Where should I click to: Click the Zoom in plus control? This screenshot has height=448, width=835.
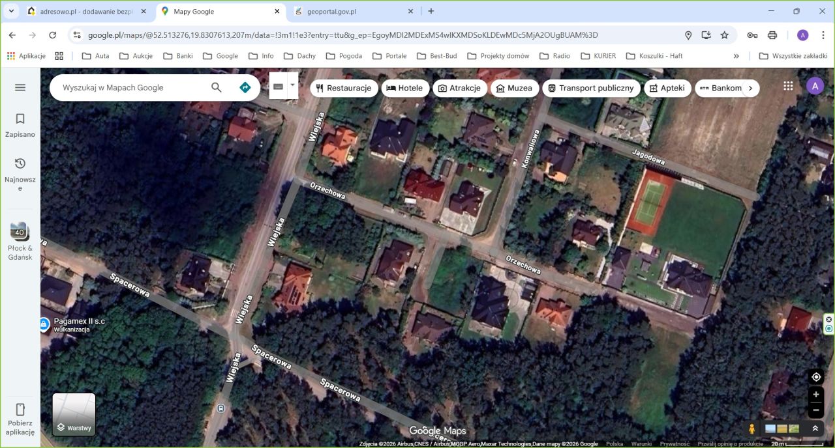click(x=815, y=394)
